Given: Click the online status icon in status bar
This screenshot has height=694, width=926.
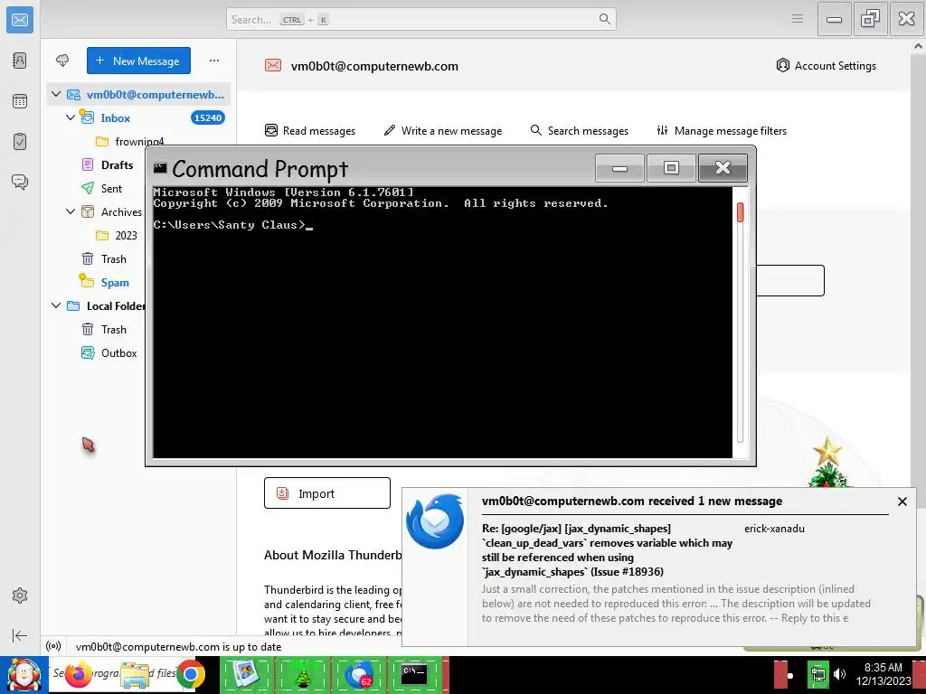Looking at the screenshot, I should coord(53,646).
